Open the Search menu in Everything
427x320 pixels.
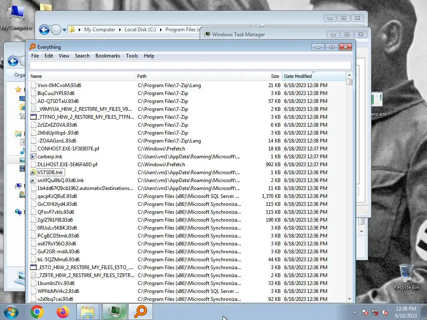[82, 56]
